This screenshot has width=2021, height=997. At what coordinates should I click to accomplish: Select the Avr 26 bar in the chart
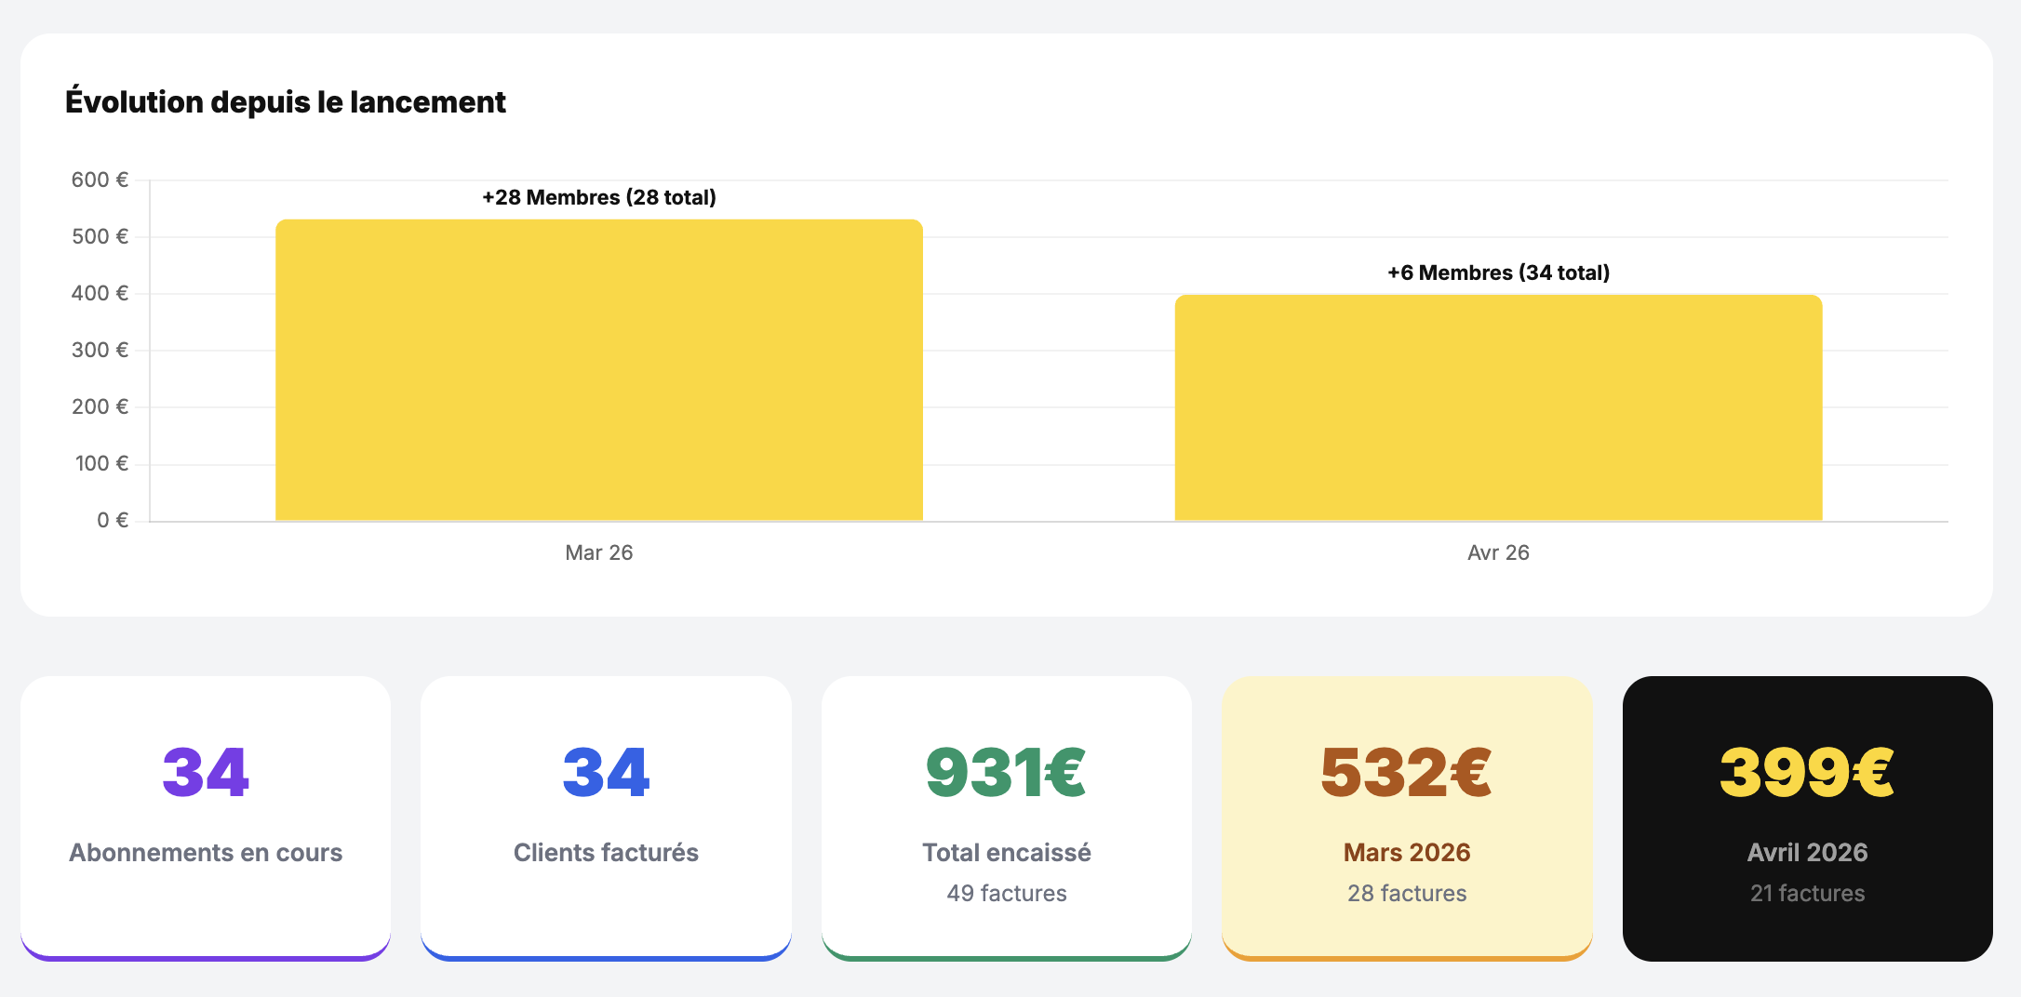1498,409
